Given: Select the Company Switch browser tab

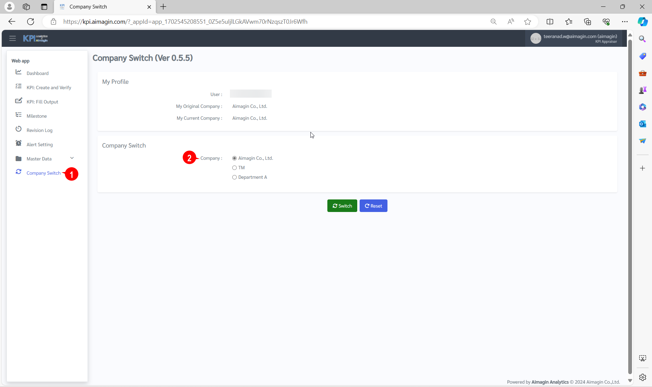Looking at the screenshot, I should [88, 7].
